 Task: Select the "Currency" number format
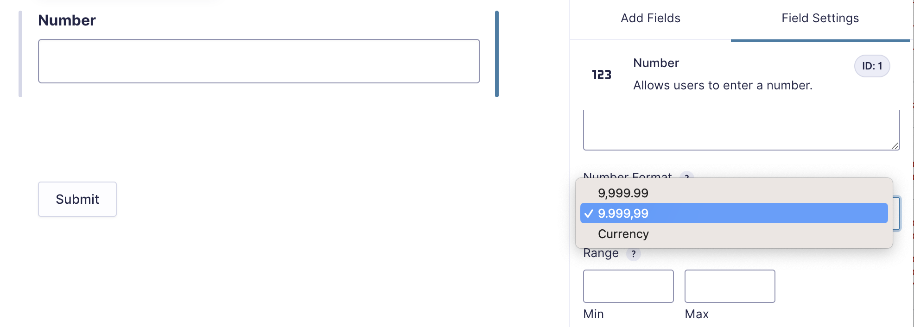623,234
